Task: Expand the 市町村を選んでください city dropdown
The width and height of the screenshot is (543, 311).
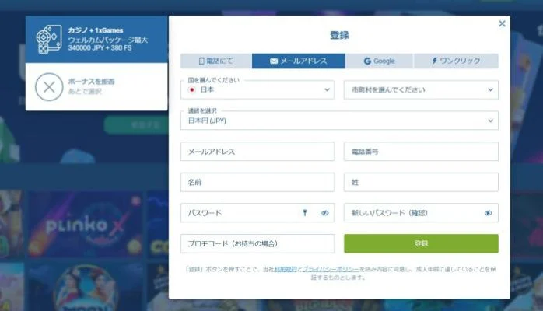Action: point(421,89)
